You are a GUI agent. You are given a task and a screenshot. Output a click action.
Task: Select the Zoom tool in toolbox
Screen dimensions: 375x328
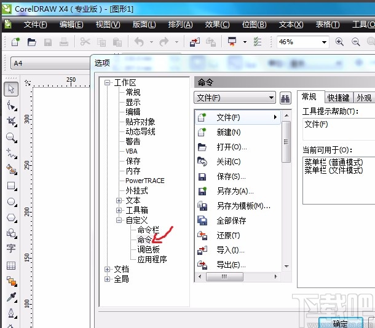[12, 138]
